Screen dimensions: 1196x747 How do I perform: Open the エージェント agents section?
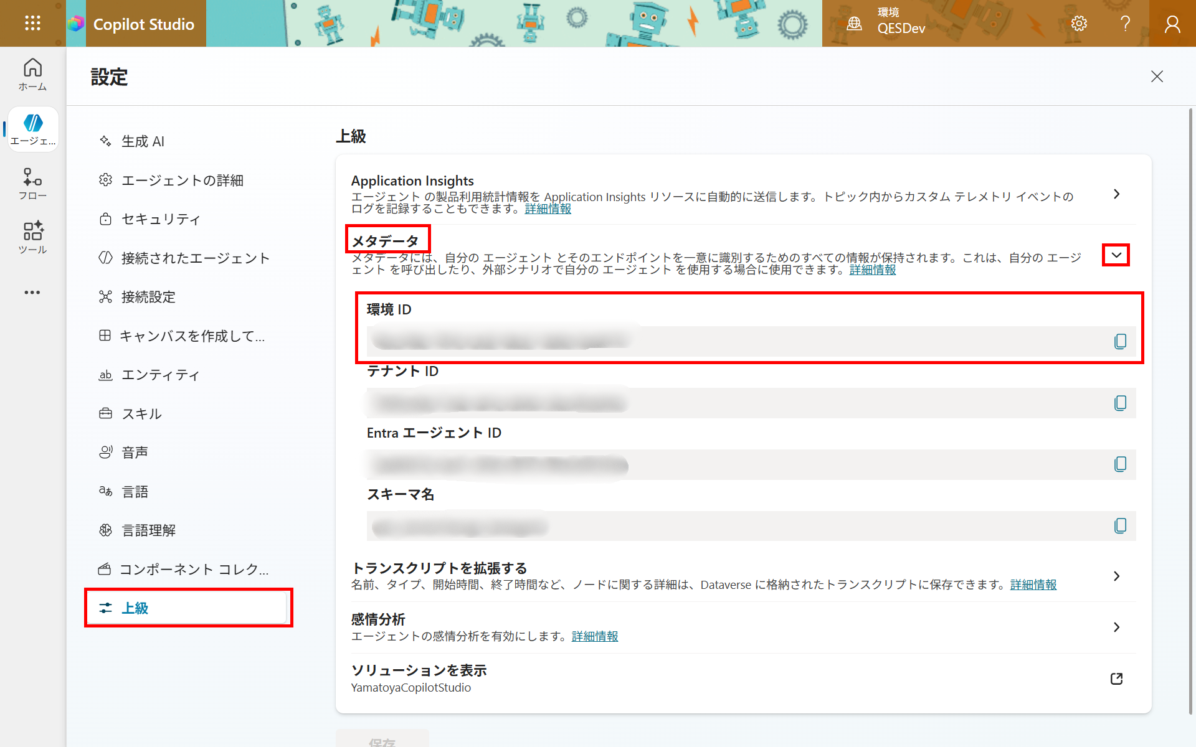click(x=32, y=129)
